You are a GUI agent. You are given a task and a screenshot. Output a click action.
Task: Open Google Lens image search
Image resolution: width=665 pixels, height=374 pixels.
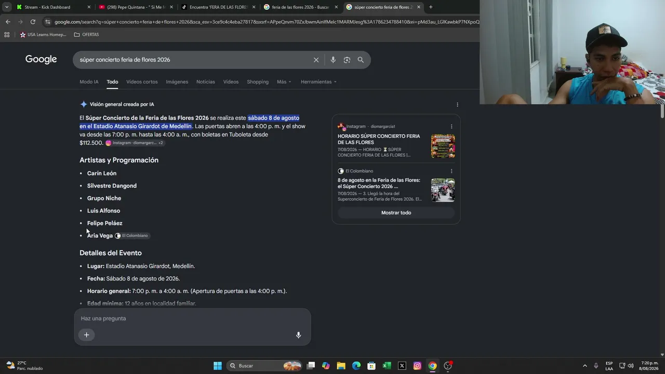[347, 60]
